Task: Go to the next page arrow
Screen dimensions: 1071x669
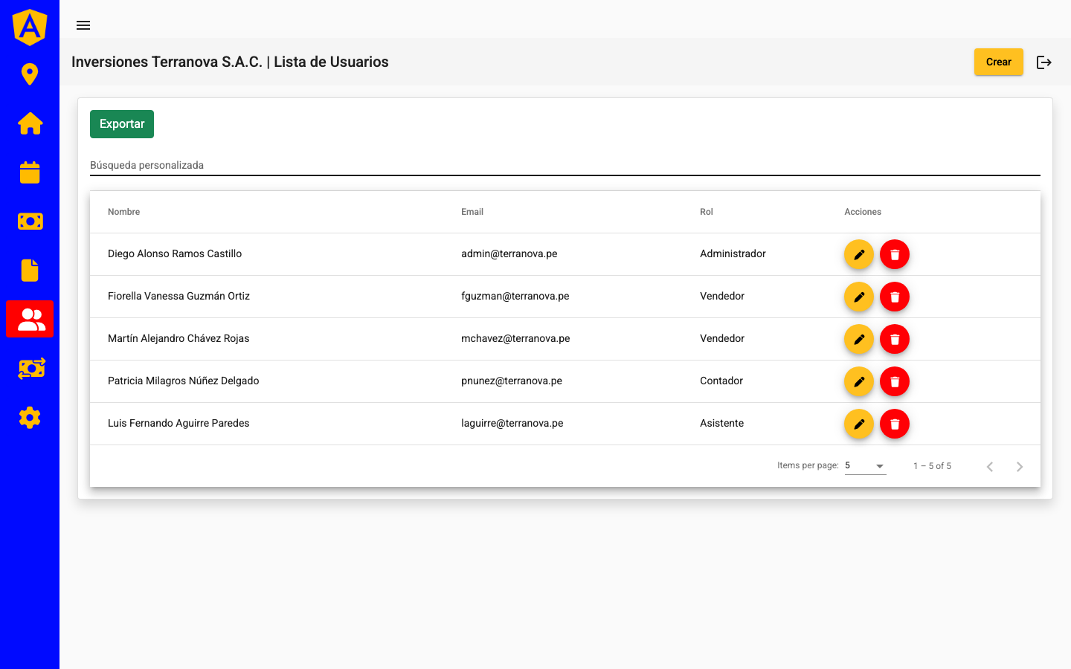Action: (1020, 466)
